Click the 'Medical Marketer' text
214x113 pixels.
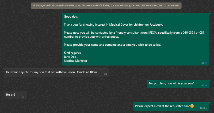click(75, 61)
